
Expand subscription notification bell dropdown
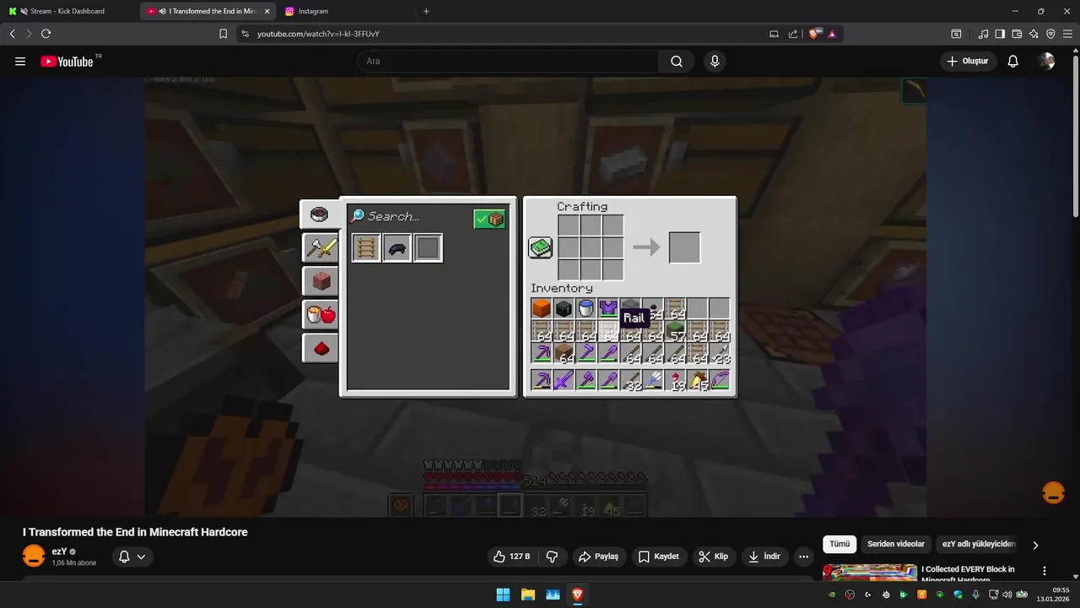coord(132,556)
